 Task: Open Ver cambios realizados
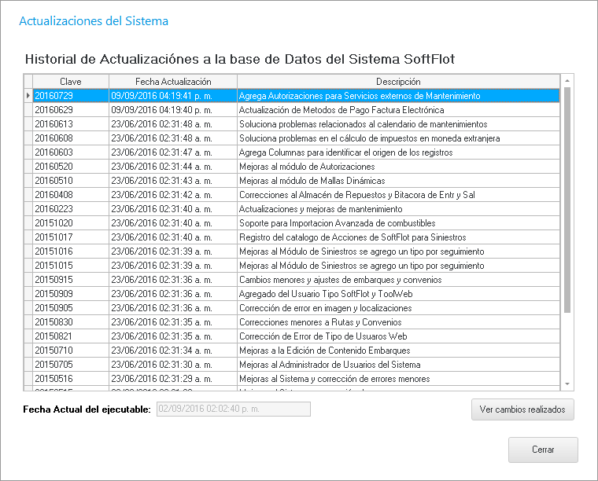(522, 409)
